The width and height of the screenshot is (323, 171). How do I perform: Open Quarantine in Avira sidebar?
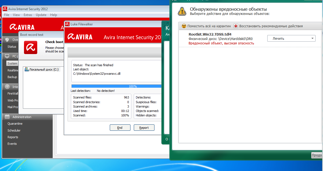(x=15, y=124)
